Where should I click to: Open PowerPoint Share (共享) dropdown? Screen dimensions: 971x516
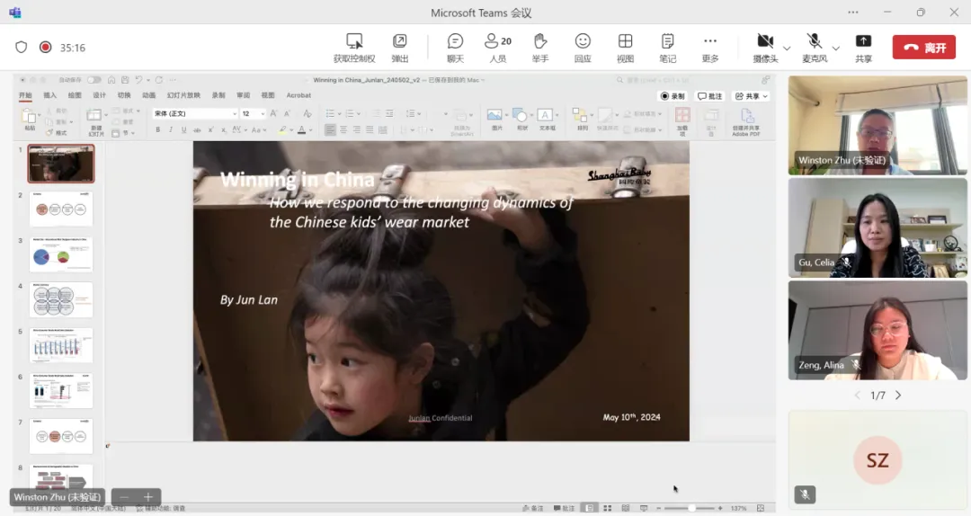click(x=751, y=96)
